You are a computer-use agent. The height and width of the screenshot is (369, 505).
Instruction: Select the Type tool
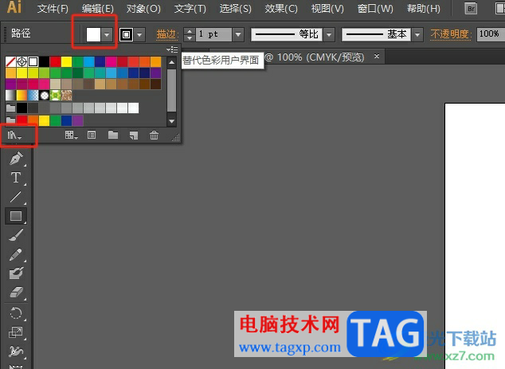tap(15, 178)
